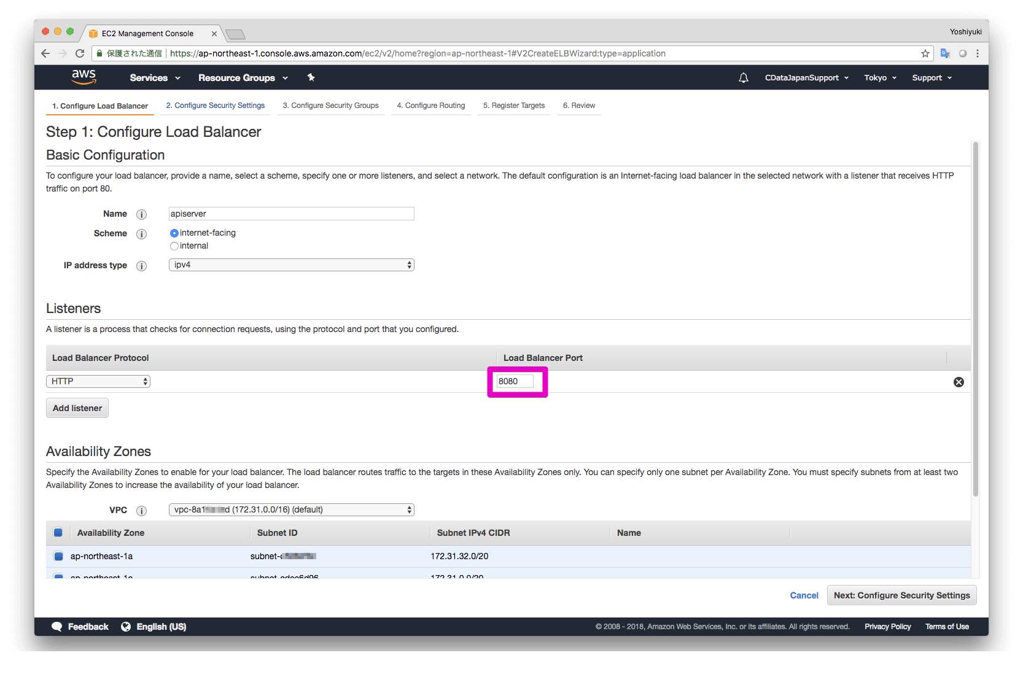Open the VPC selection dropdown
1023x685 pixels.
291,509
